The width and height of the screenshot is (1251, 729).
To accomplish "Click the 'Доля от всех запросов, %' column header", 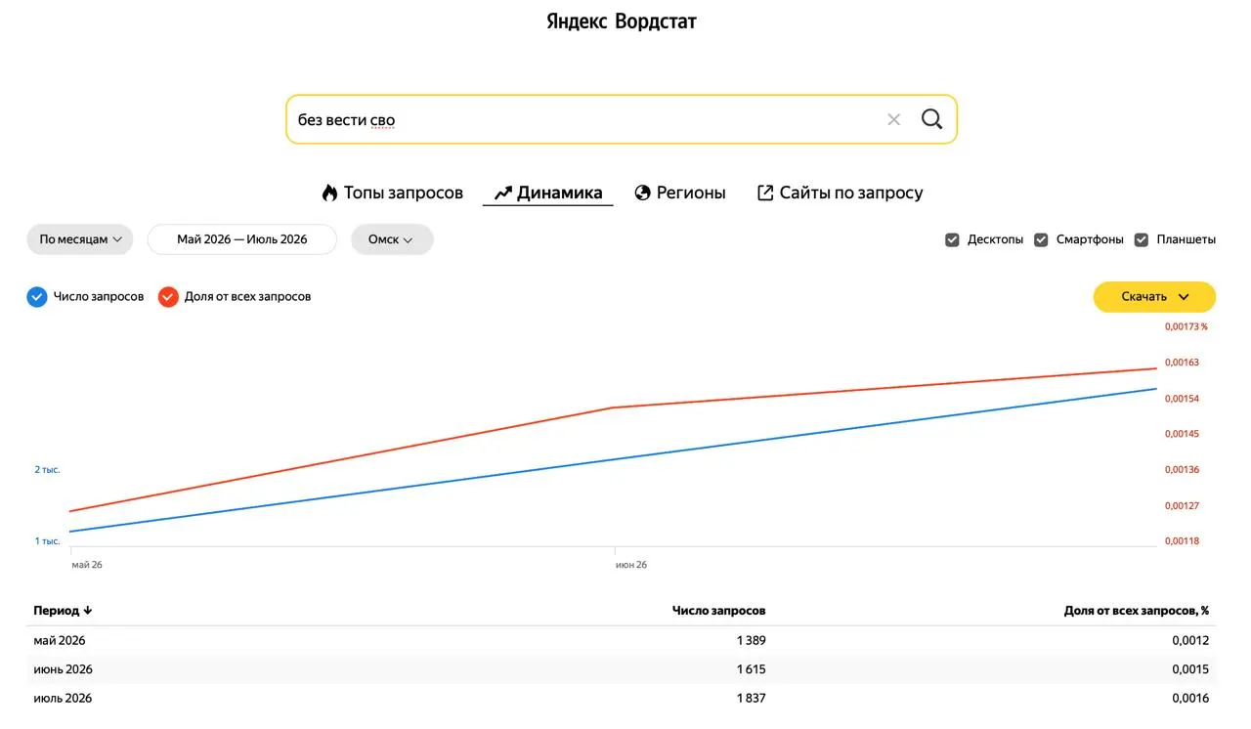I will pyautogui.click(x=1137, y=611).
